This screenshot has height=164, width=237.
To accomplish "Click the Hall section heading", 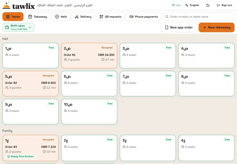I will [x=5, y=39].
